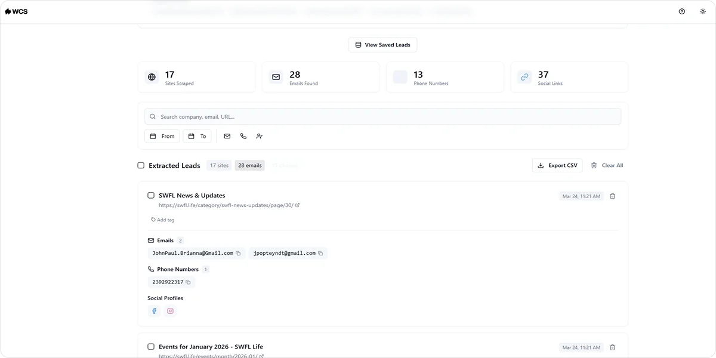
Task: Click the WCS logo
Action: [x=16, y=11]
